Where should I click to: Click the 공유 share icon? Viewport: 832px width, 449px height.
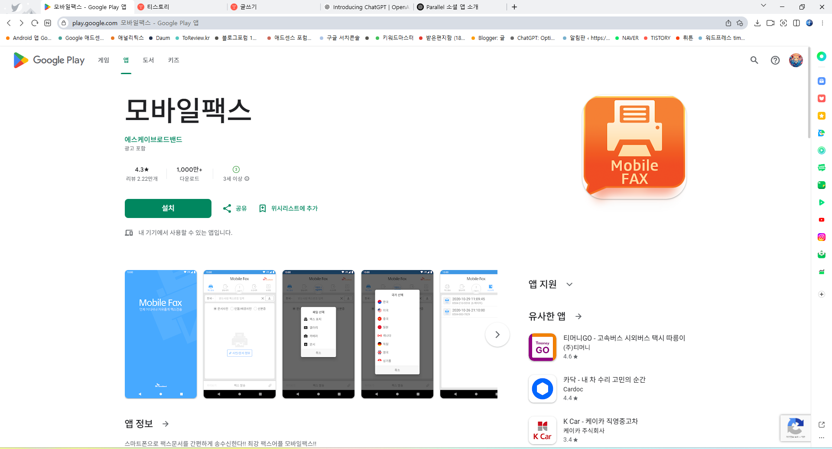tap(227, 208)
